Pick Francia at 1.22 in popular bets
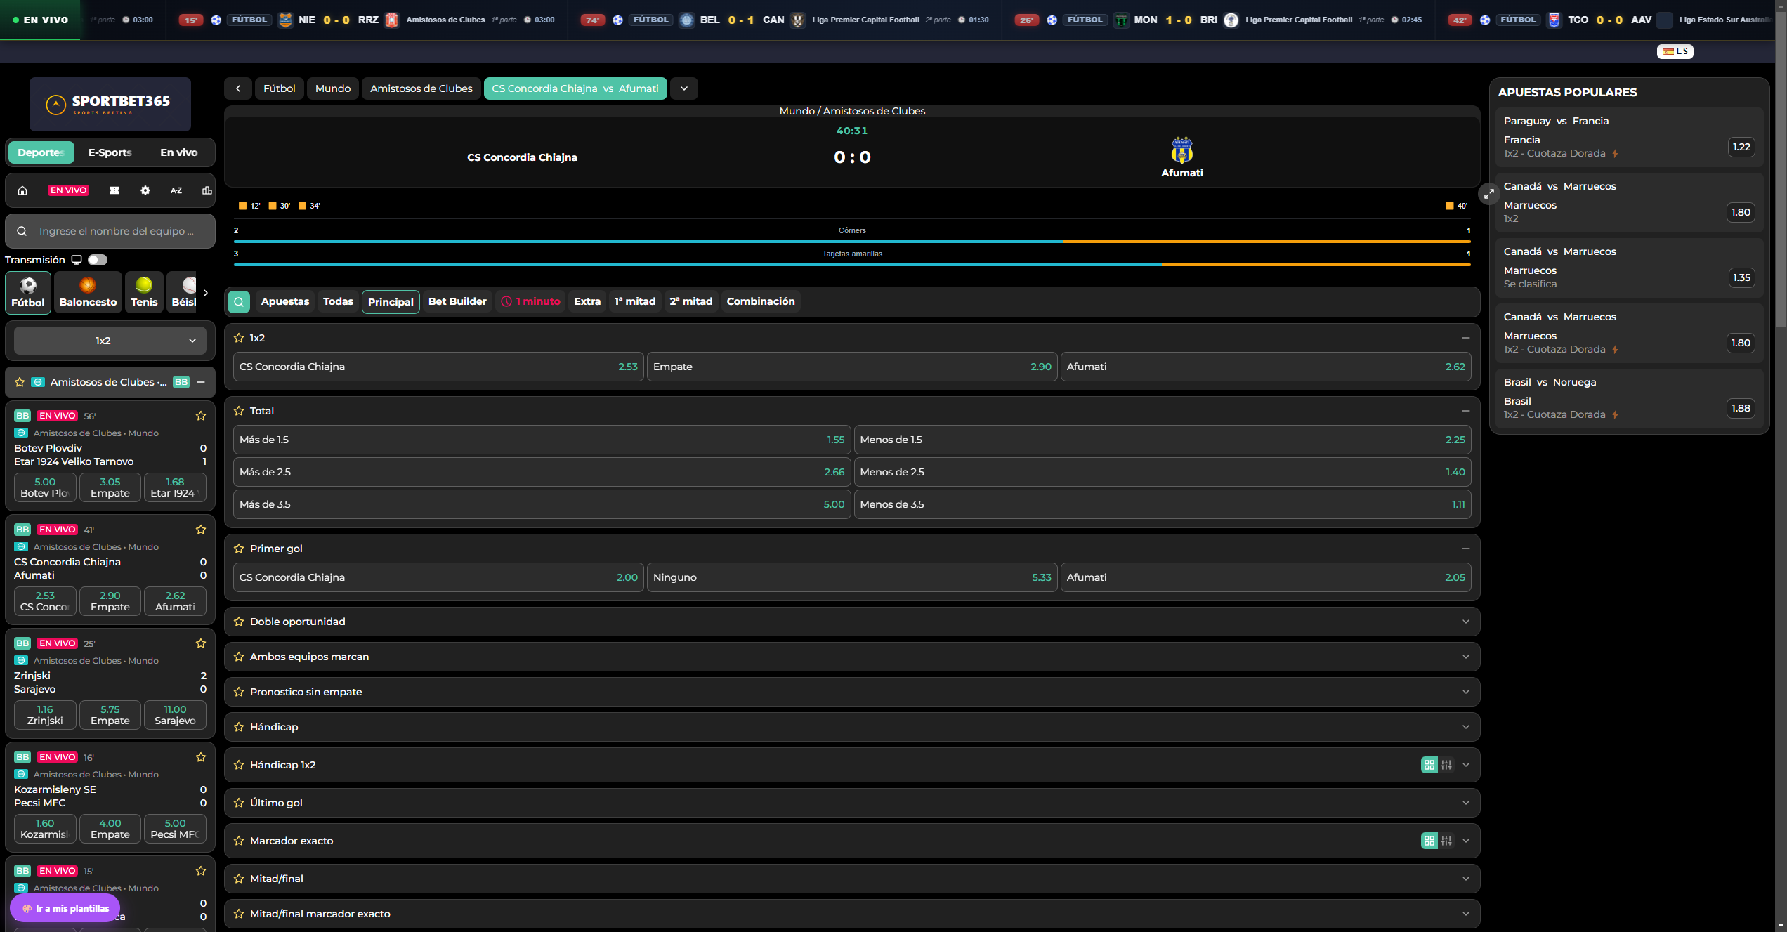This screenshot has width=1787, height=932. tap(1741, 147)
